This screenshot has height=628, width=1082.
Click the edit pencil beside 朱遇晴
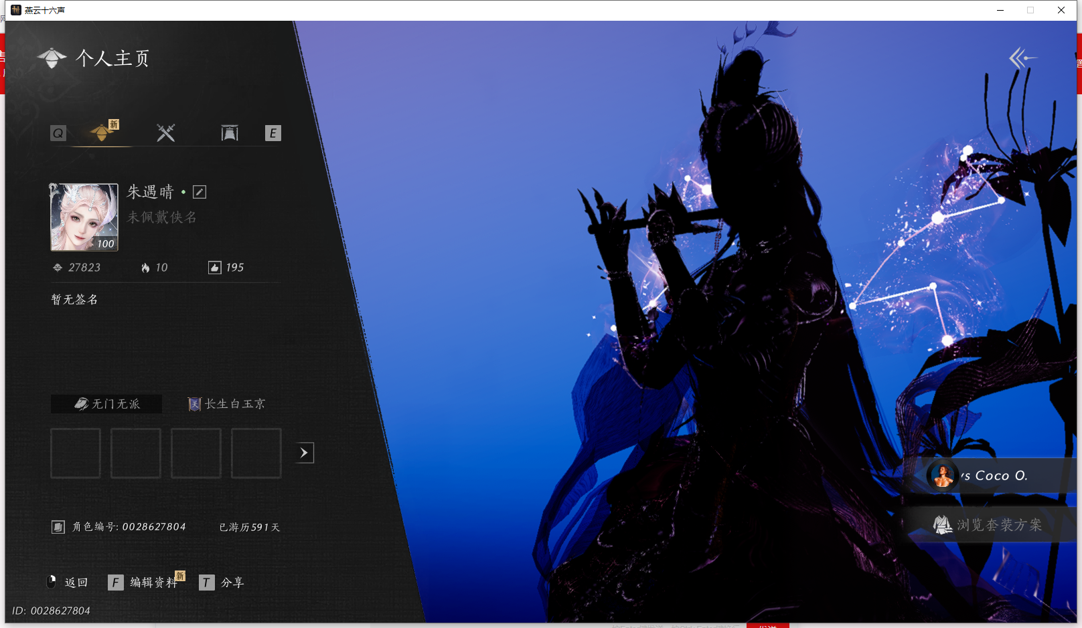pos(200,192)
